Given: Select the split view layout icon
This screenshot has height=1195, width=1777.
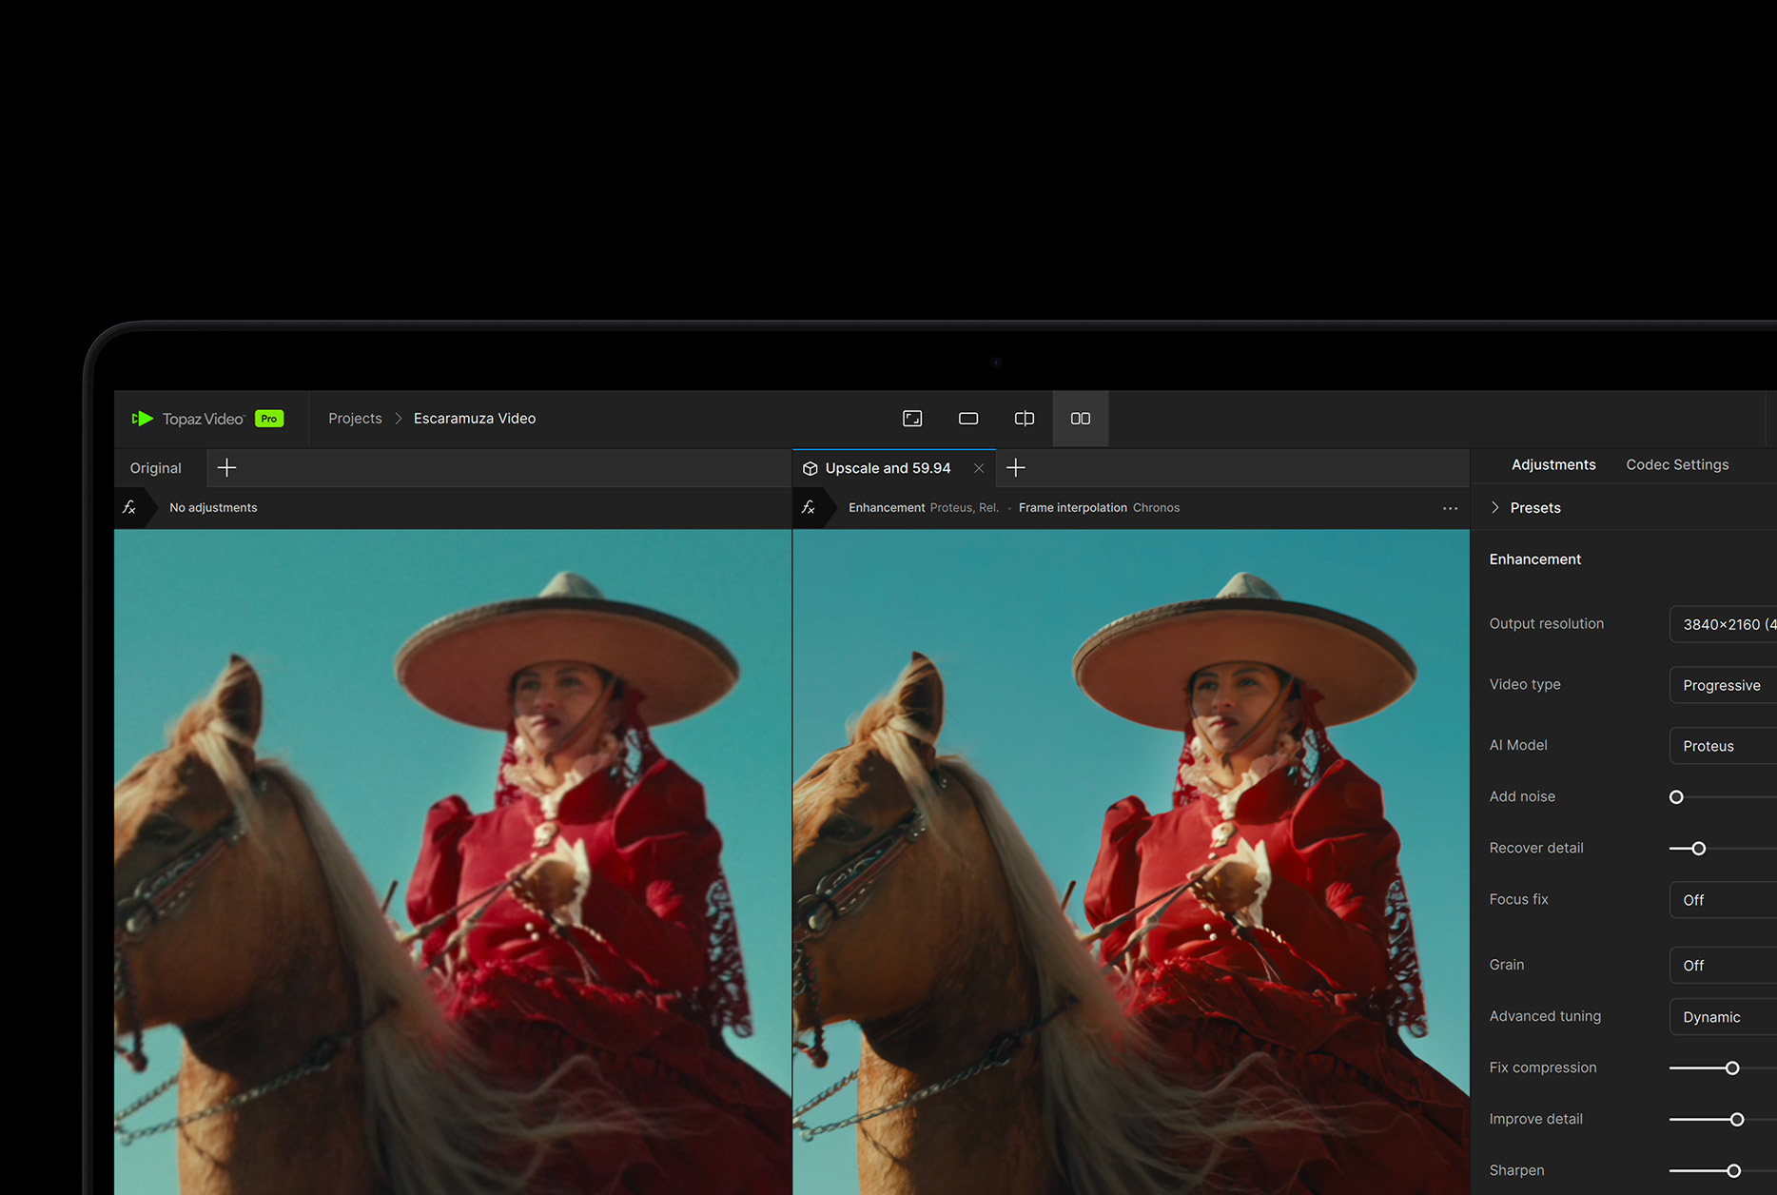Looking at the screenshot, I should click(1025, 419).
